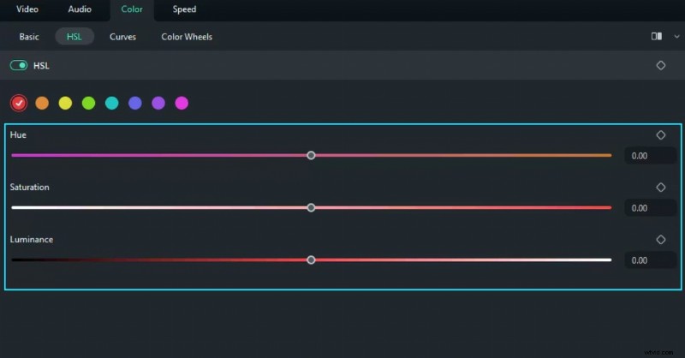
Task: Switch to the Speed tab
Action: point(184,9)
